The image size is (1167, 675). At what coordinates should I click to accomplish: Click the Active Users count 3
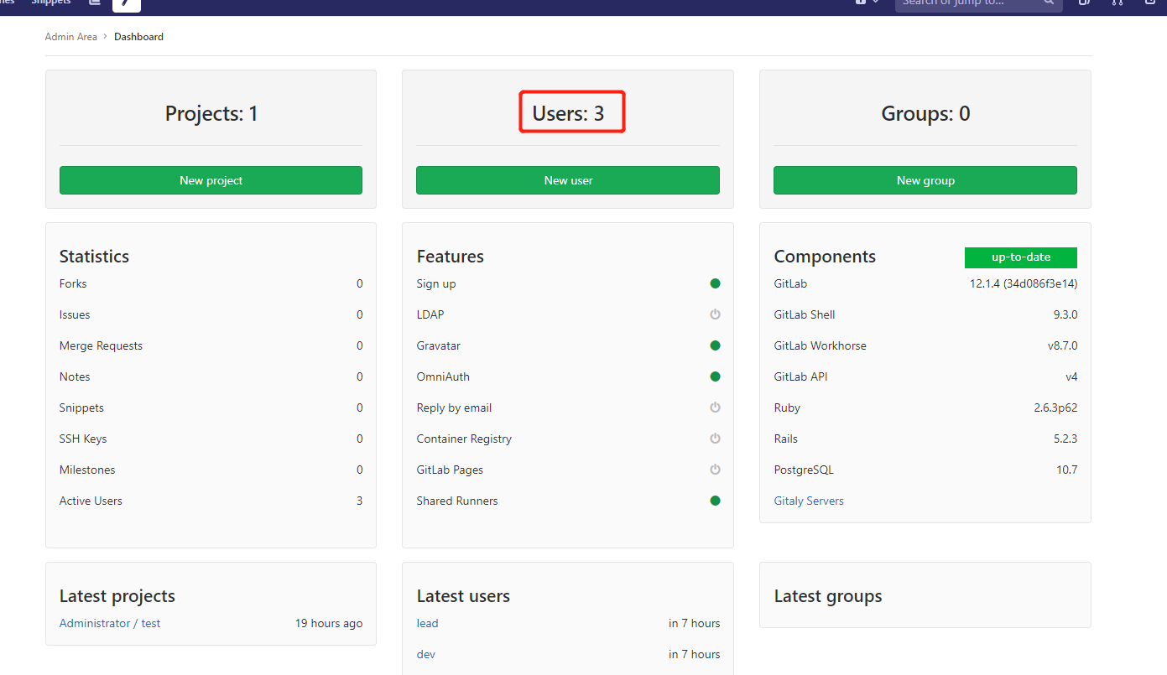pos(360,501)
